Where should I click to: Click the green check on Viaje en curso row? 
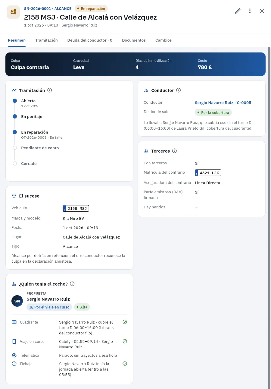[125, 341]
